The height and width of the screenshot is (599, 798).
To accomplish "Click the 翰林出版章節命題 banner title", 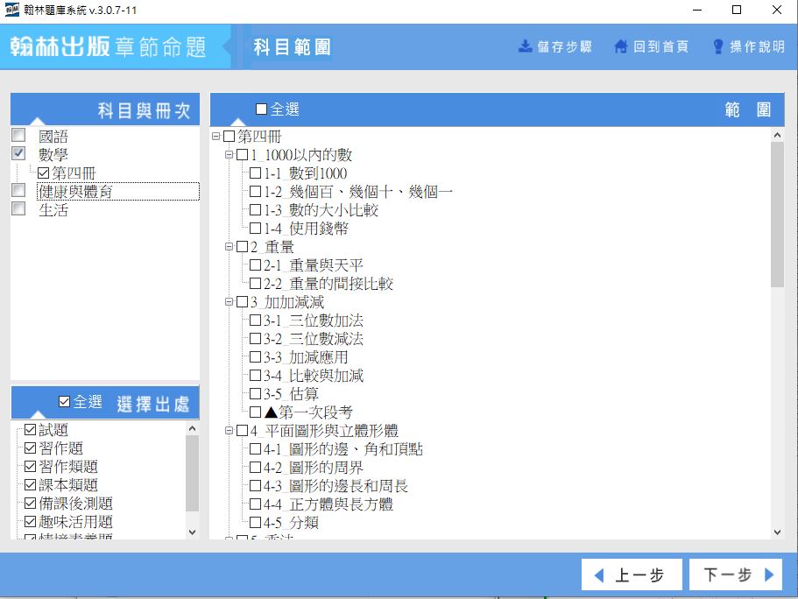I will 108,46.
